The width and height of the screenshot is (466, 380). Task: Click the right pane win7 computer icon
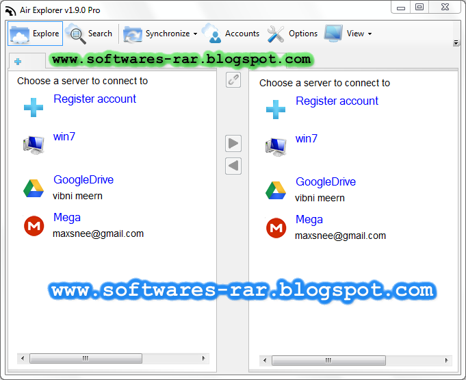pos(276,147)
